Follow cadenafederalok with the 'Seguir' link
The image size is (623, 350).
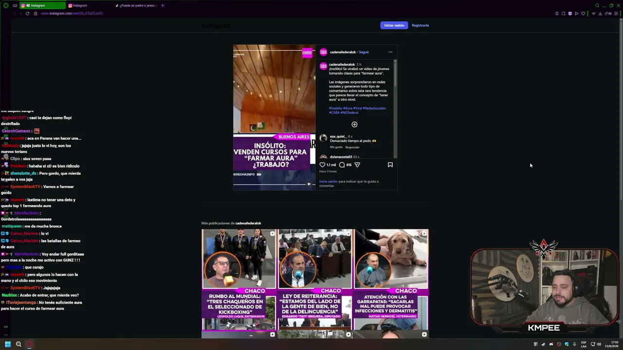pyautogui.click(x=364, y=52)
